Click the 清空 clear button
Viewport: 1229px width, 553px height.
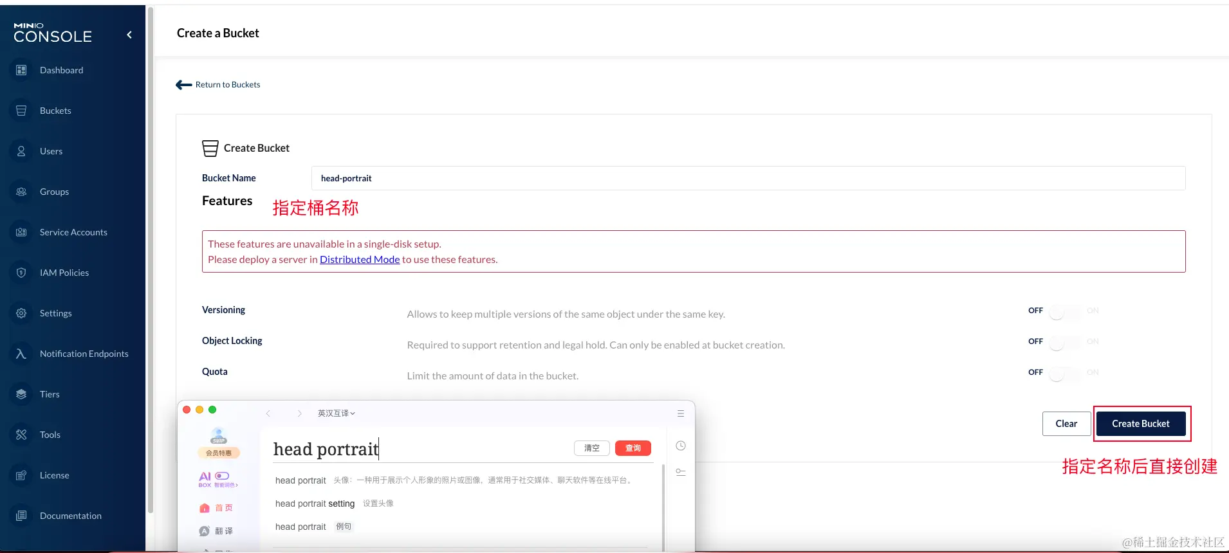pos(592,448)
